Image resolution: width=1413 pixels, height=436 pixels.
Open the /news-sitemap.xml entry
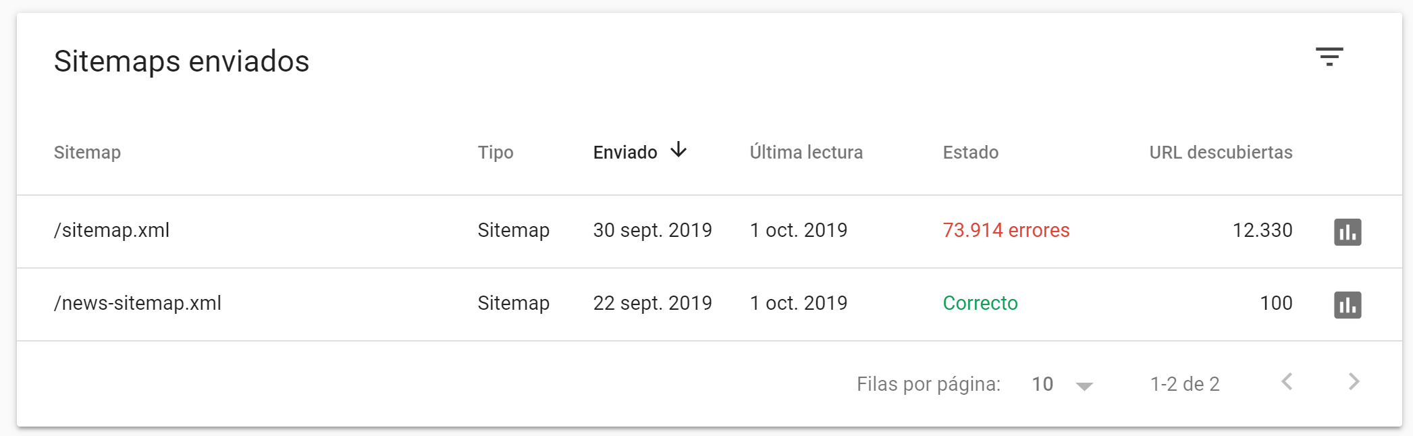[x=138, y=303]
